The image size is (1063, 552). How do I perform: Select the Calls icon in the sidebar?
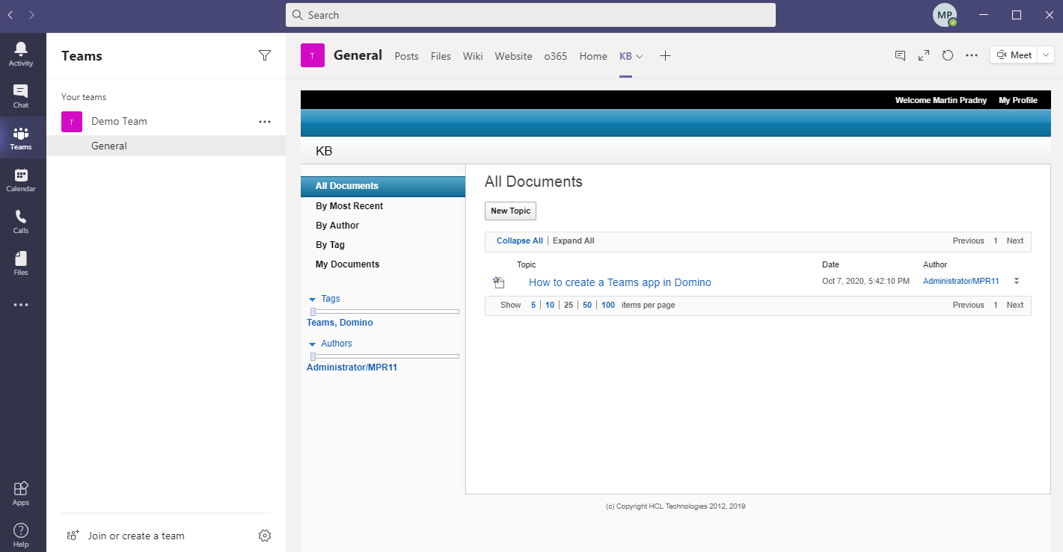click(x=20, y=220)
